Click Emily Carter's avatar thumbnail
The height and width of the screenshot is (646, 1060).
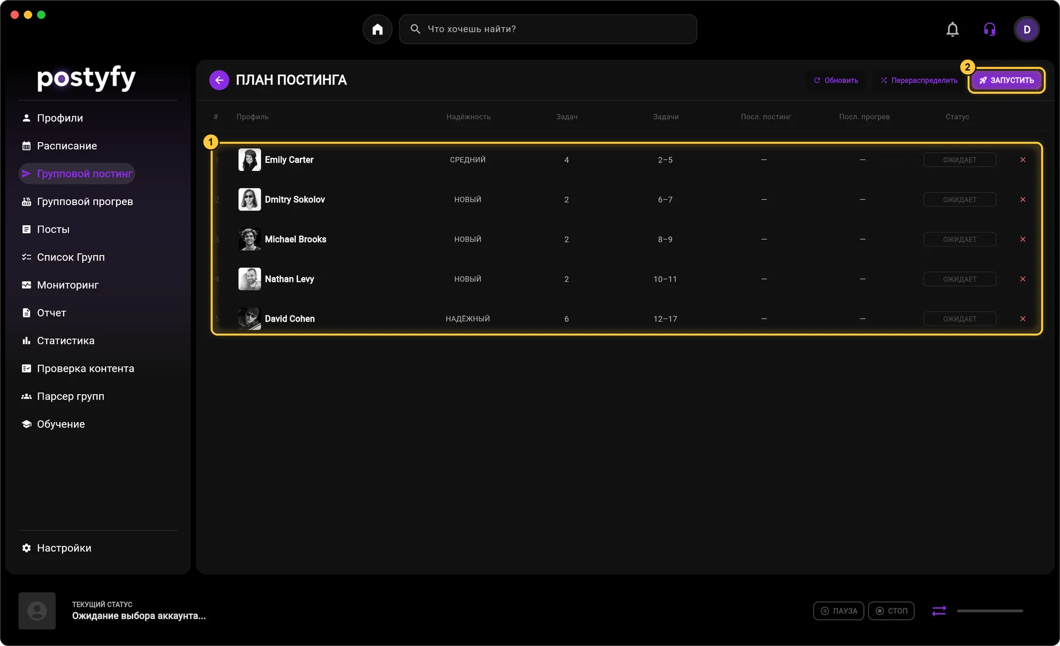[249, 160]
